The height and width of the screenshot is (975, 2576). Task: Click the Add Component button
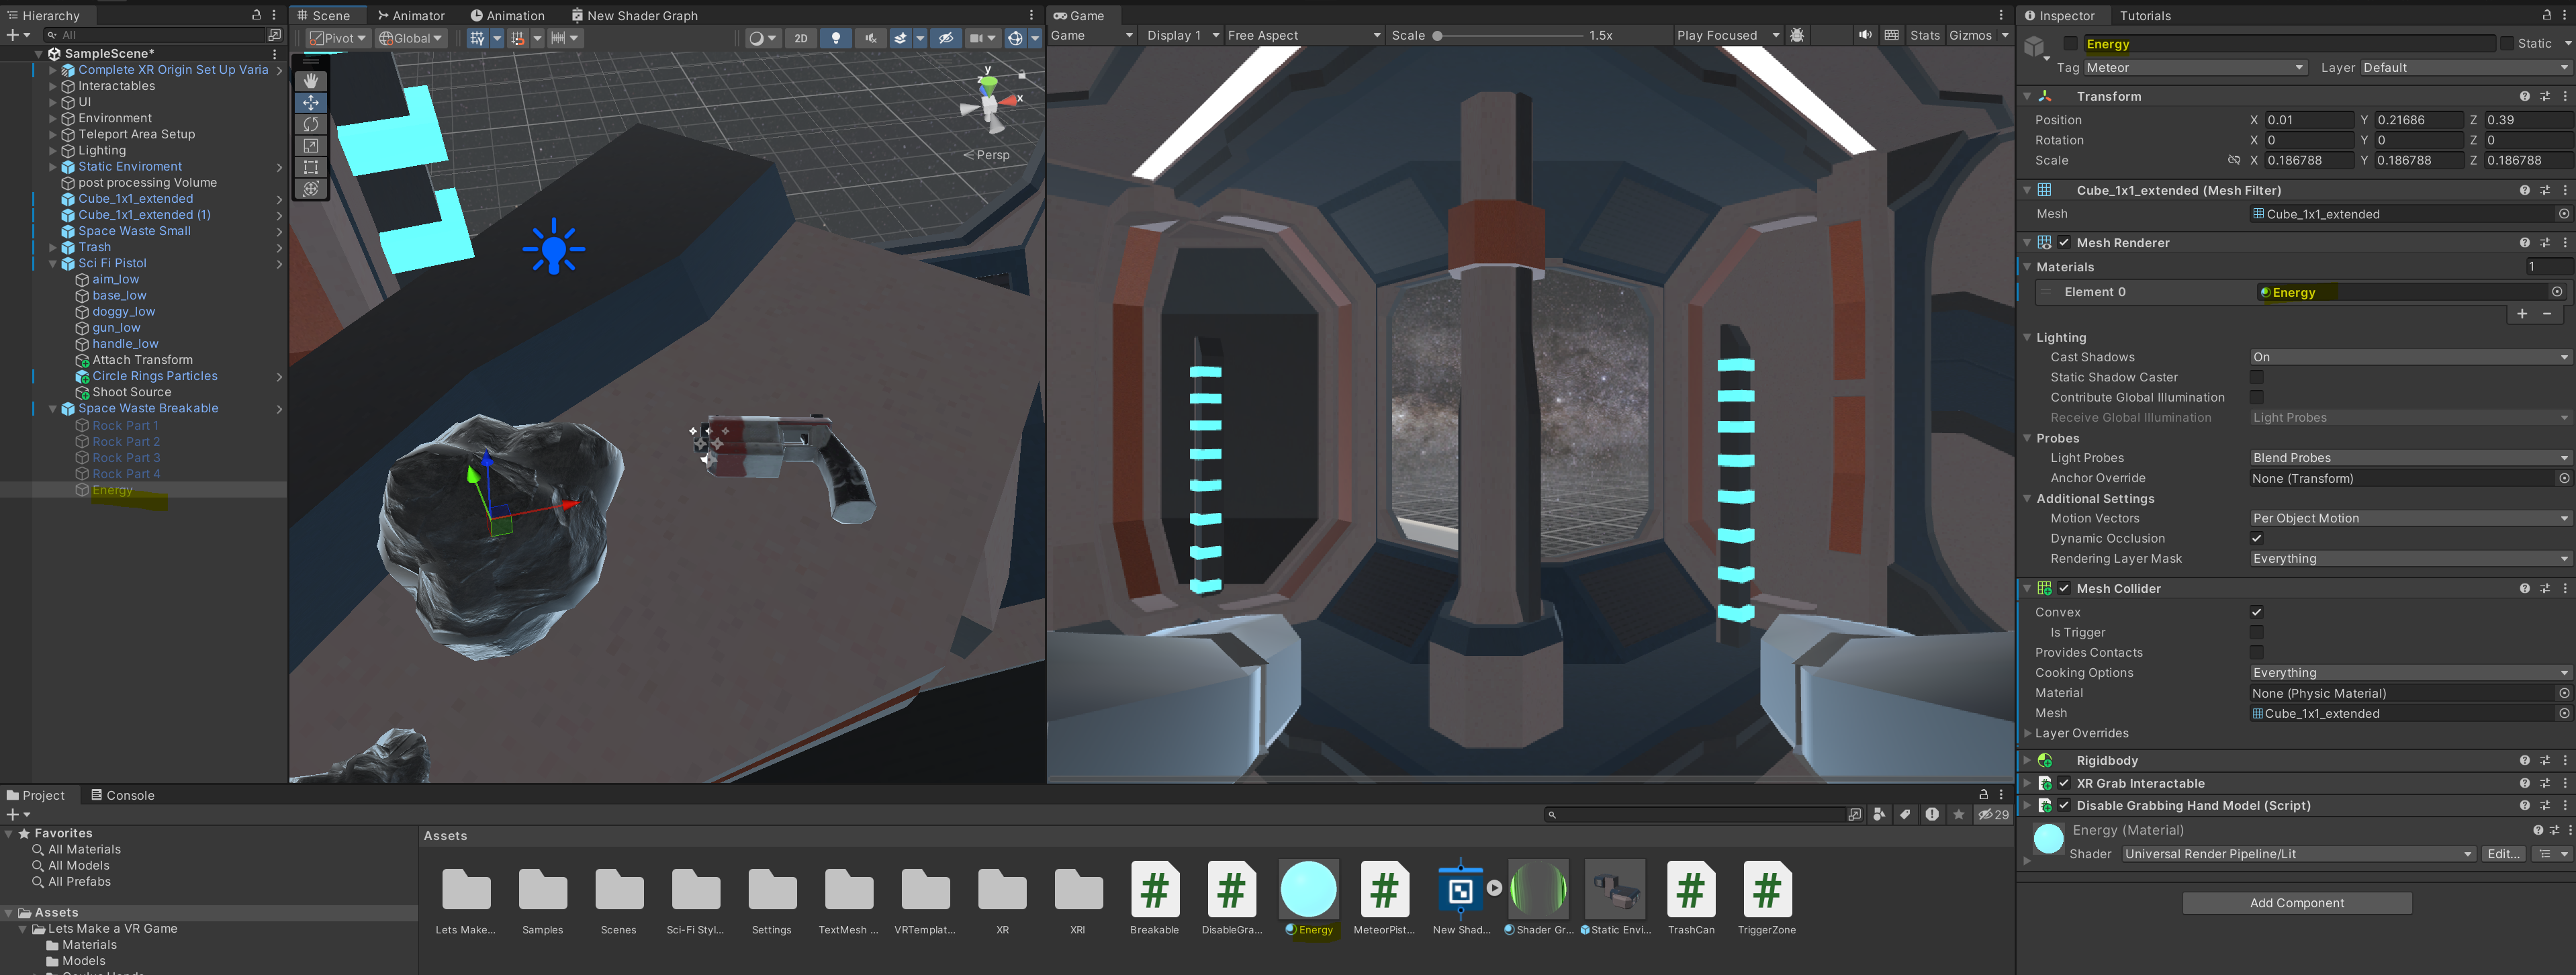[2296, 902]
